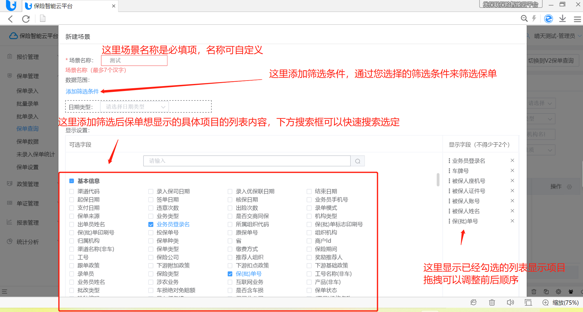The image size is (583, 312).
Task: Close the 保险智能云平台 browser tab
Action: click(114, 6)
